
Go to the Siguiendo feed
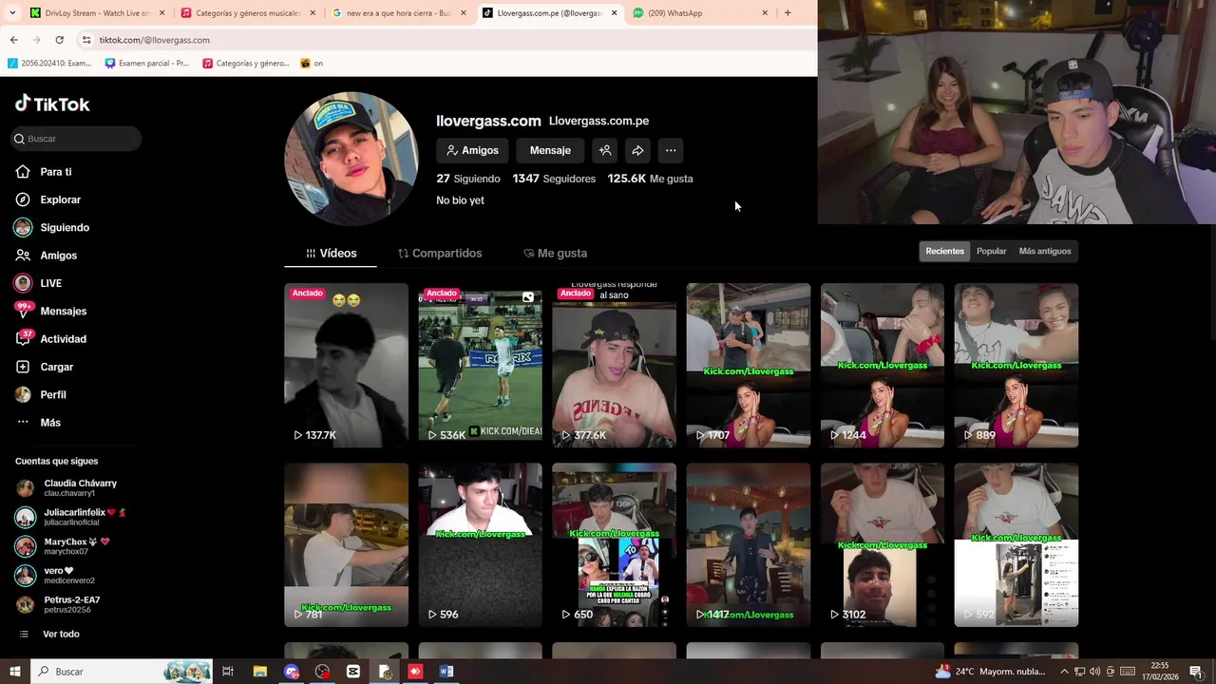pos(52,228)
